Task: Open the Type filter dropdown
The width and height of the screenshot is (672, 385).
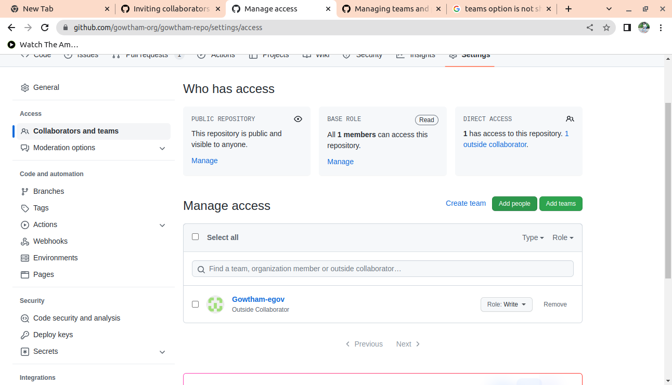Action: click(533, 237)
